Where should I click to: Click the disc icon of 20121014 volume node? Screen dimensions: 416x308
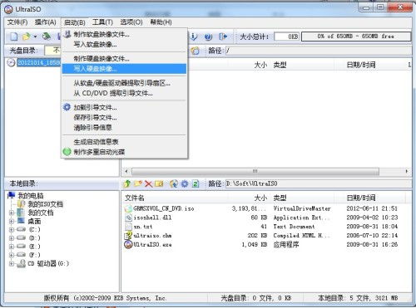pos(11,63)
